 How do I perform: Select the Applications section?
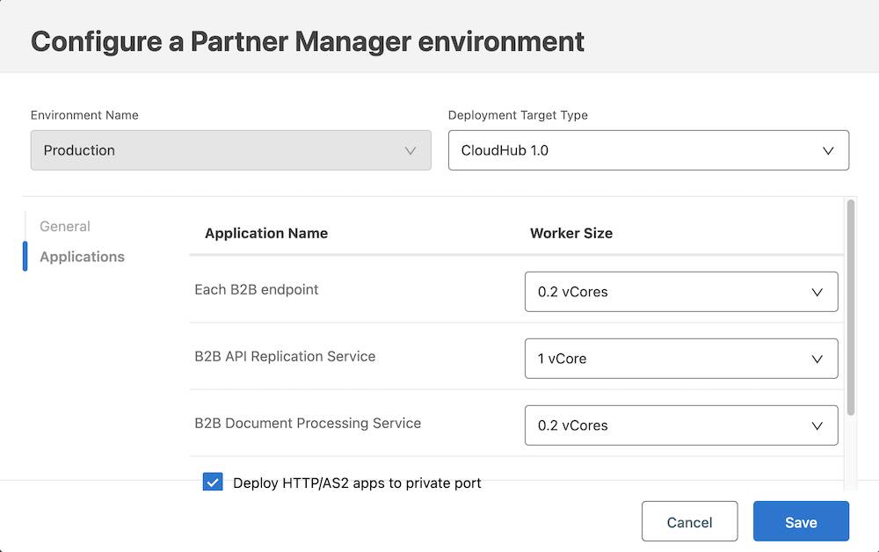click(82, 257)
